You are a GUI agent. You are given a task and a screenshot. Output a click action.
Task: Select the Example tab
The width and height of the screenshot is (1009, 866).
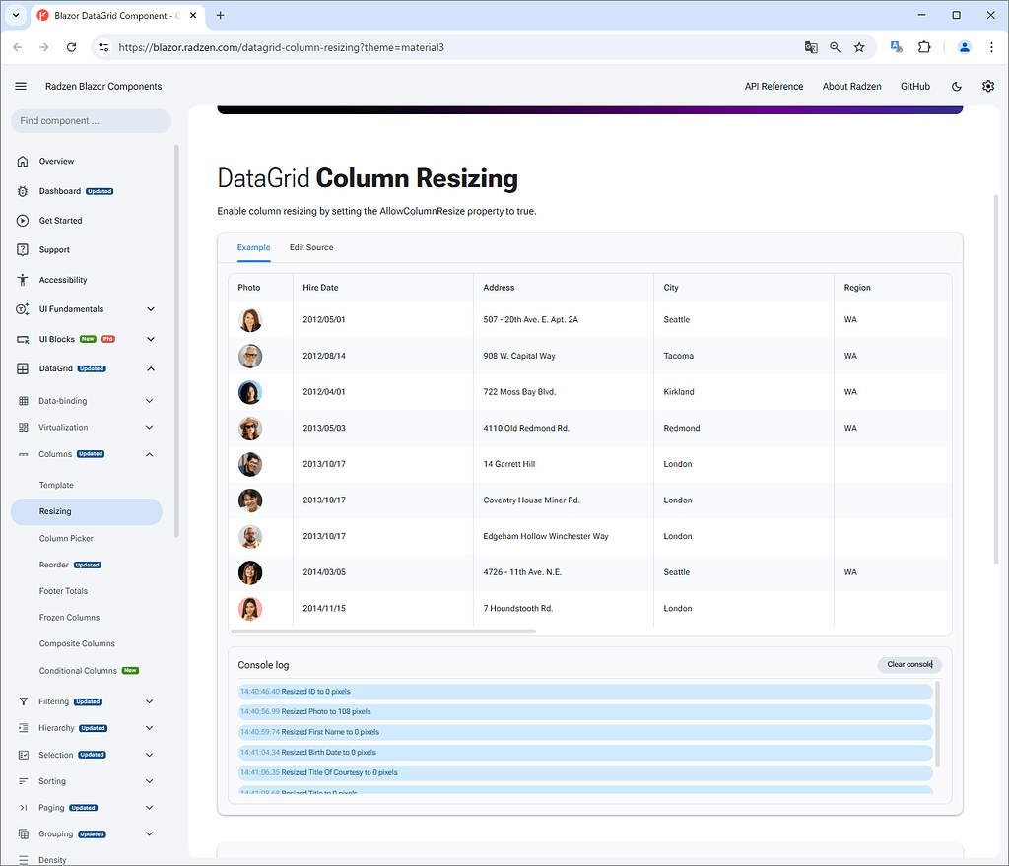pyautogui.click(x=253, y=247)
